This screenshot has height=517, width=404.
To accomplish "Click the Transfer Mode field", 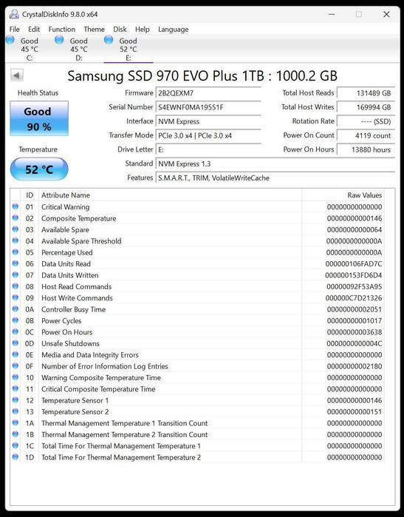I will click(x=208, y=135).
